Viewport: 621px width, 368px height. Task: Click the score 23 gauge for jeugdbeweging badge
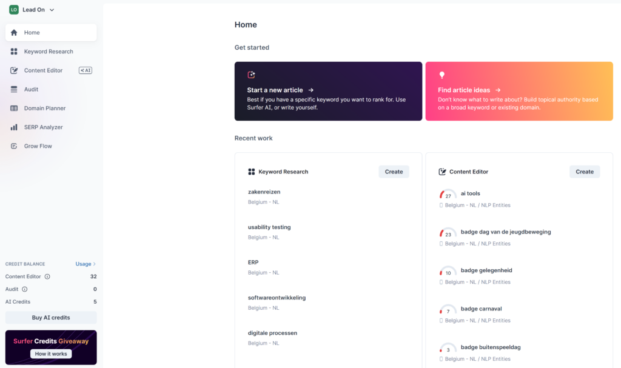coord(448,233)
